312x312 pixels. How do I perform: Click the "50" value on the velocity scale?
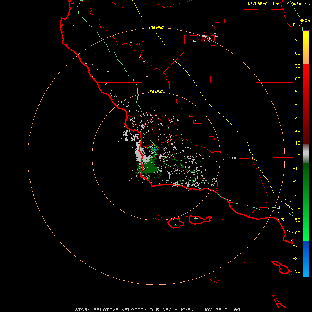298,92
